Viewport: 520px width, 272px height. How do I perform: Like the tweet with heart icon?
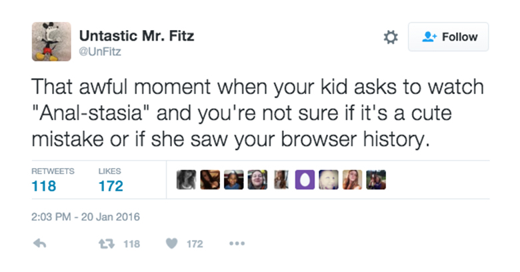(x=171, y=244)
